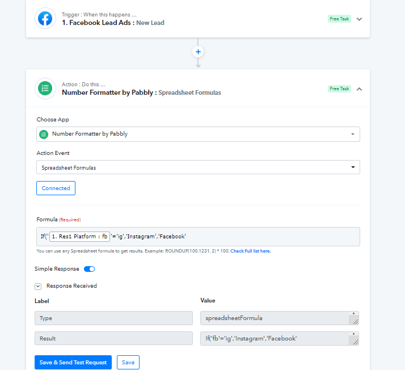Click the resize handle of spreadsheetFormula field

coord(356,322)
